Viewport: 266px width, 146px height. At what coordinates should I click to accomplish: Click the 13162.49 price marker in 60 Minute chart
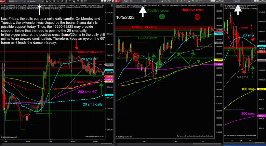[109, 95]
